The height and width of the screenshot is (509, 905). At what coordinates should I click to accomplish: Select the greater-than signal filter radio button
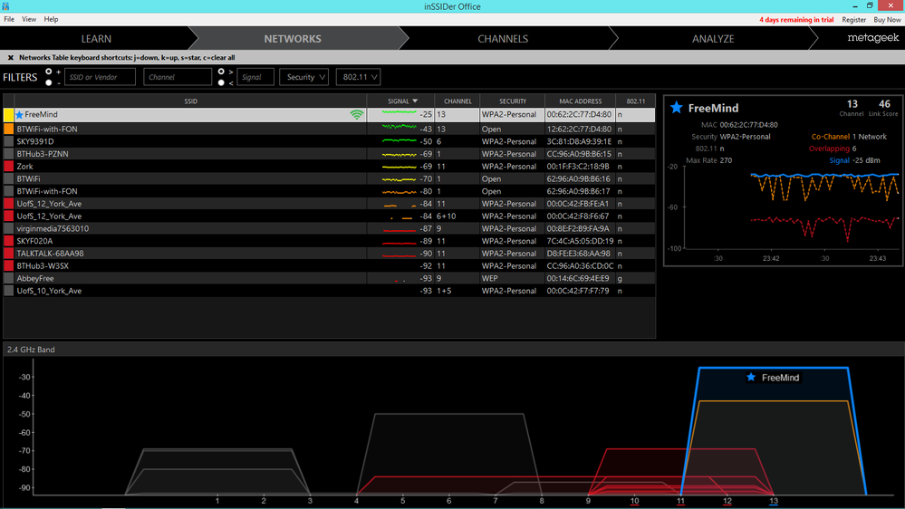[x=221, y=72]
